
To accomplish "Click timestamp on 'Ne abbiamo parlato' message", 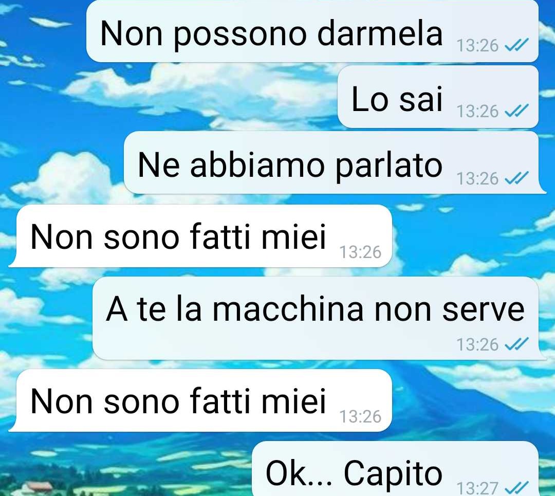I will point(477,178).
